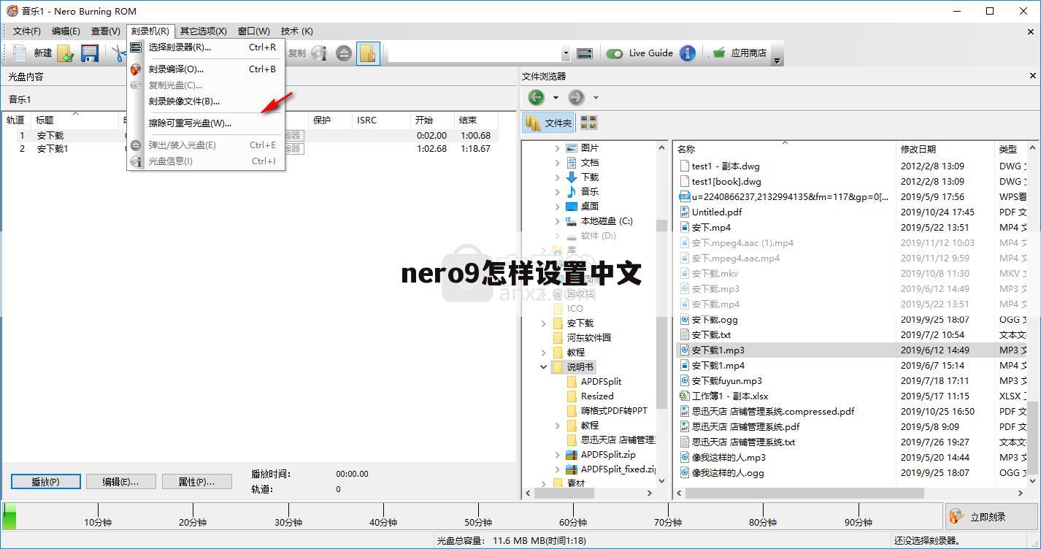The height and width of the screenshot is (549, 1041).
Task: Click the 60分钟 mark on capacity scale
Action: tap(573, 522)
